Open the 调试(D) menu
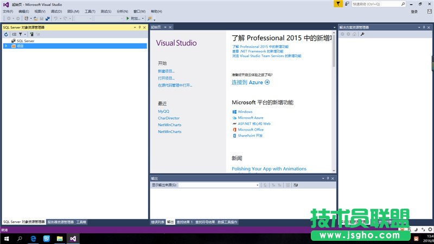The height and width of the screenshot is (244, 434). pos(56,11)
